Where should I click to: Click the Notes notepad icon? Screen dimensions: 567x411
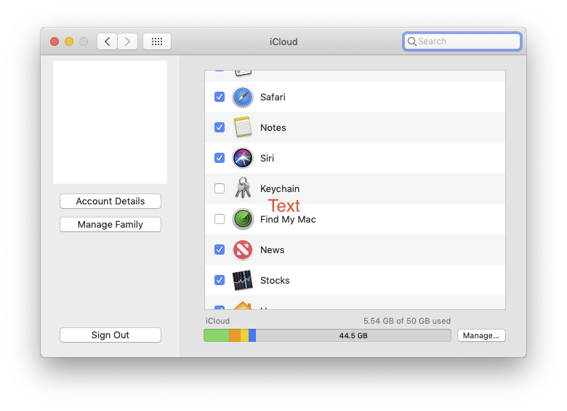tap(243, 127)
